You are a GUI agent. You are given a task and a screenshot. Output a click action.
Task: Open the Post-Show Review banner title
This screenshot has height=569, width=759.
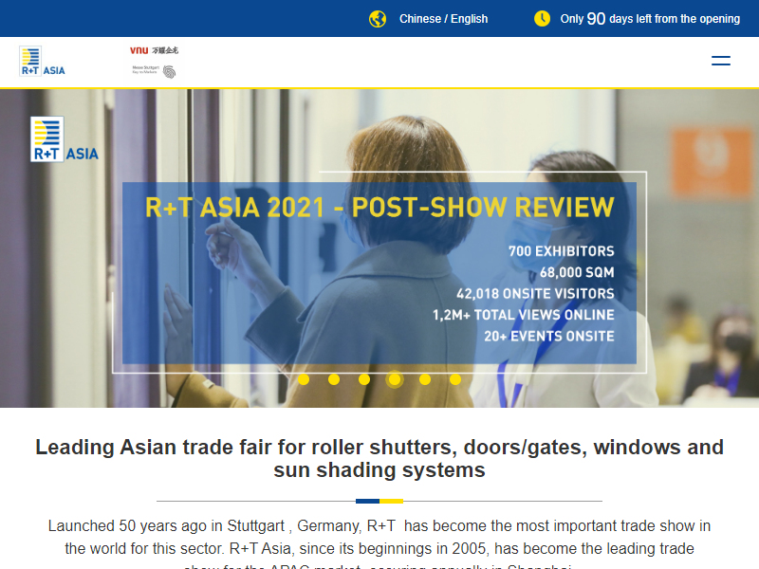379,208
